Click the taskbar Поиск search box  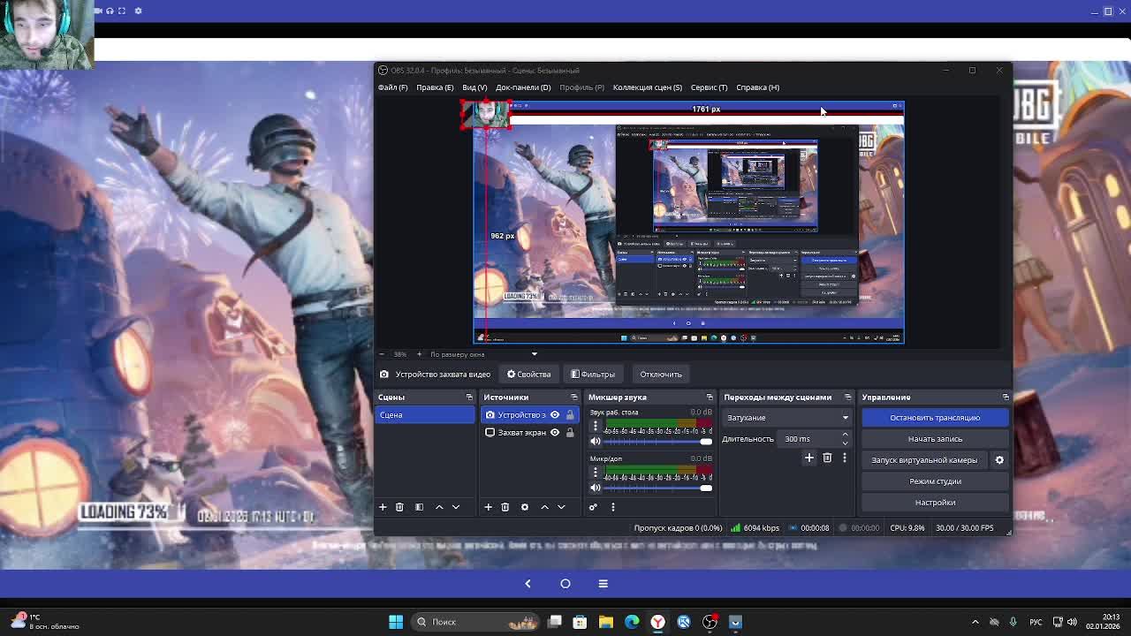[x=474, y=622]
